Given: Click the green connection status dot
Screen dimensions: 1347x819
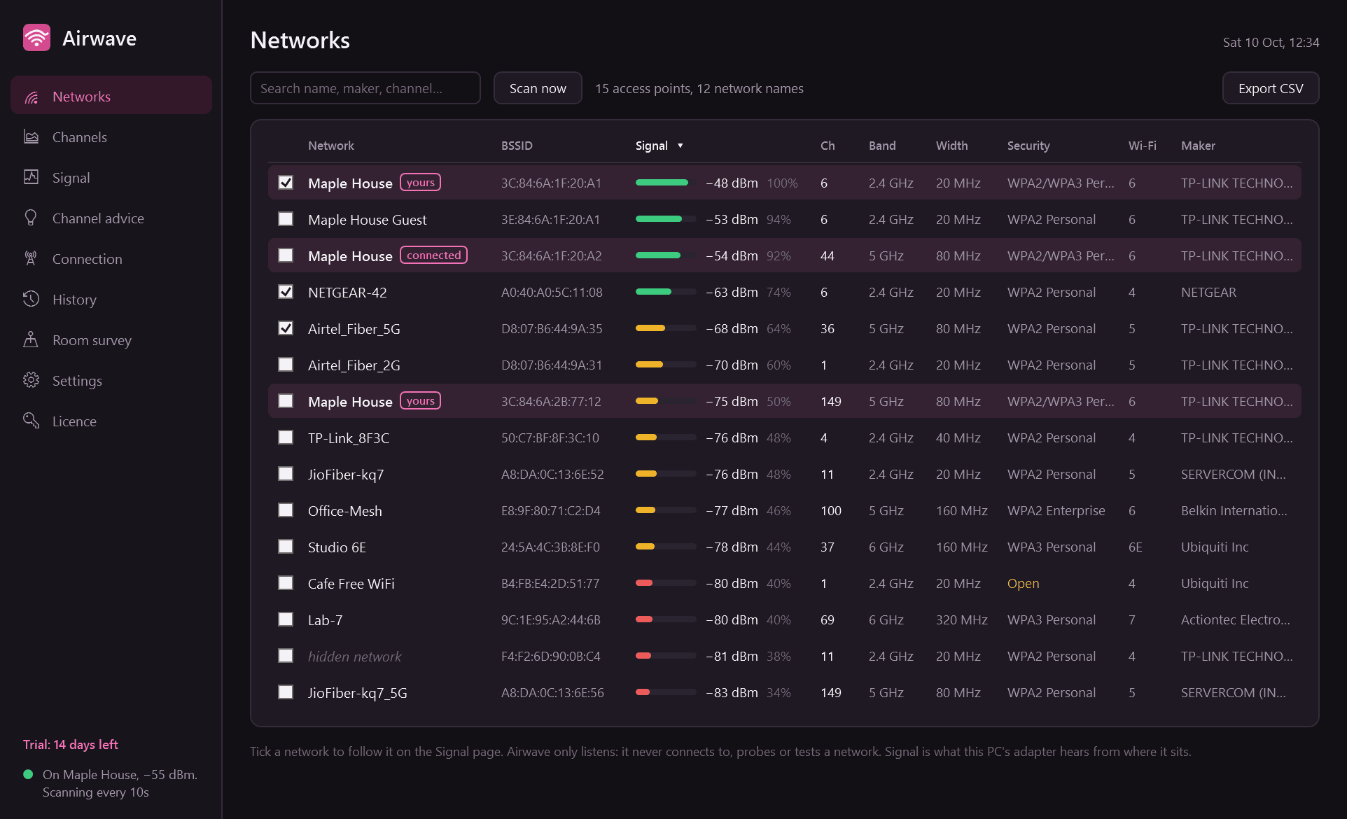Looking at the screenshot, I should [x=28, y=774].
